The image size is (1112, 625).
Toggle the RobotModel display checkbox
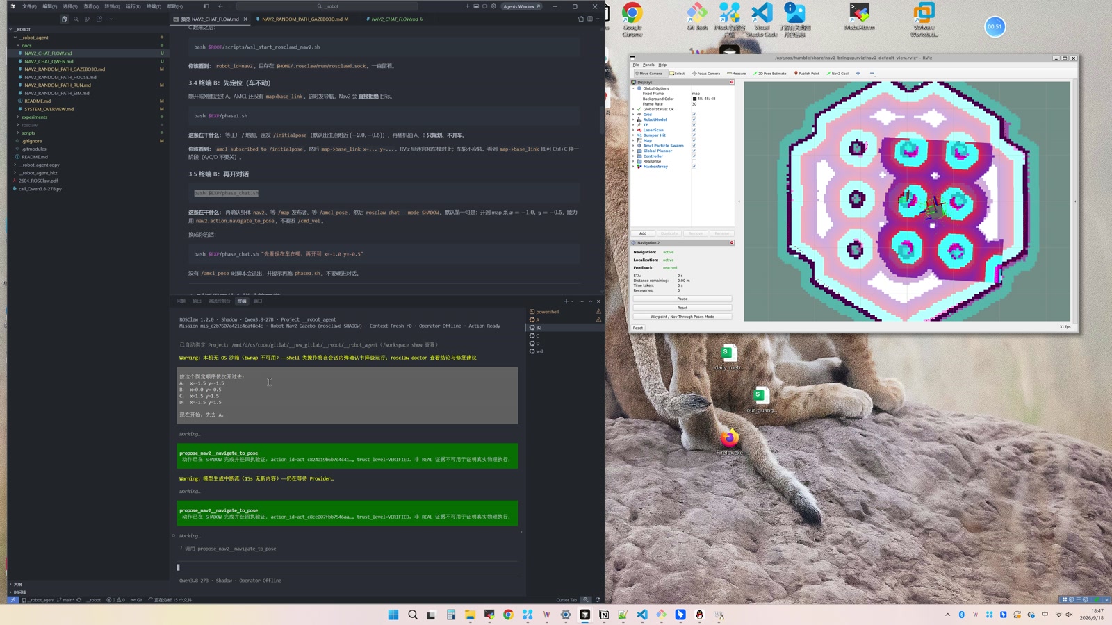pyautogui.click(x=694, y=119)
